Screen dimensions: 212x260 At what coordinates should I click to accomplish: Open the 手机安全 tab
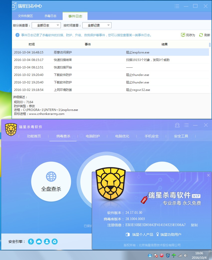tap(152, 136)
